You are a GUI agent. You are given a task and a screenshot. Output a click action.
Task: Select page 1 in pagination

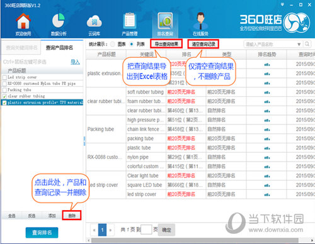click(102, 230)
